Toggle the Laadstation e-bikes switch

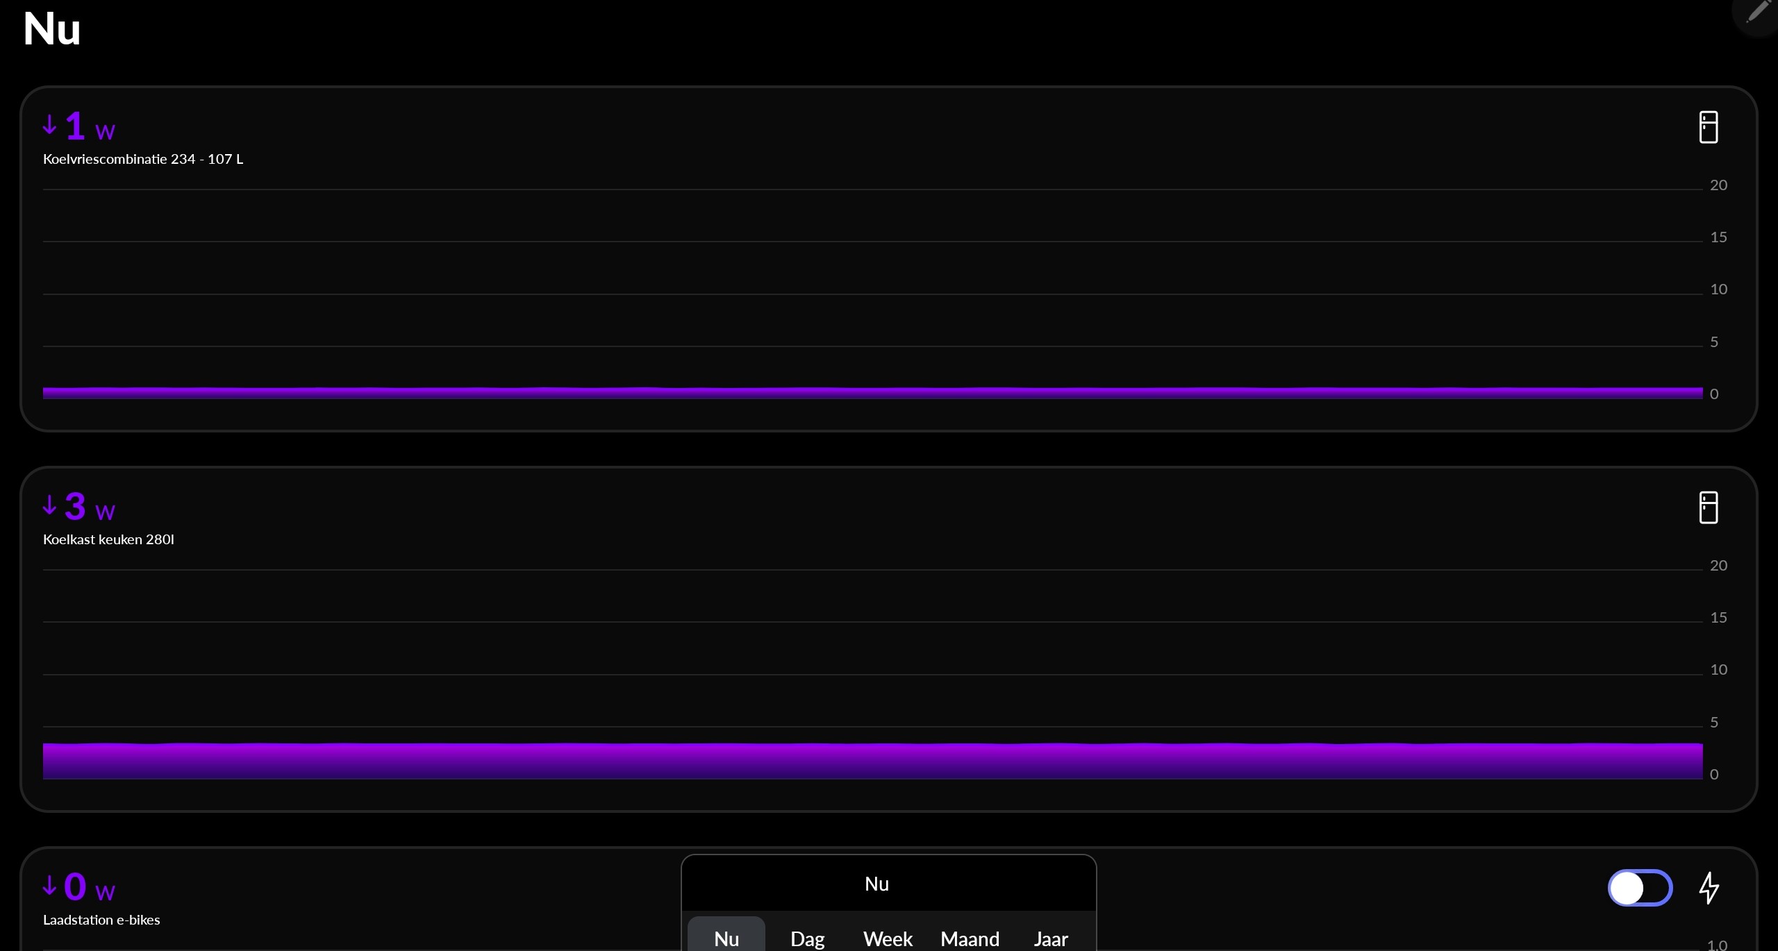tap(1640, 888)
